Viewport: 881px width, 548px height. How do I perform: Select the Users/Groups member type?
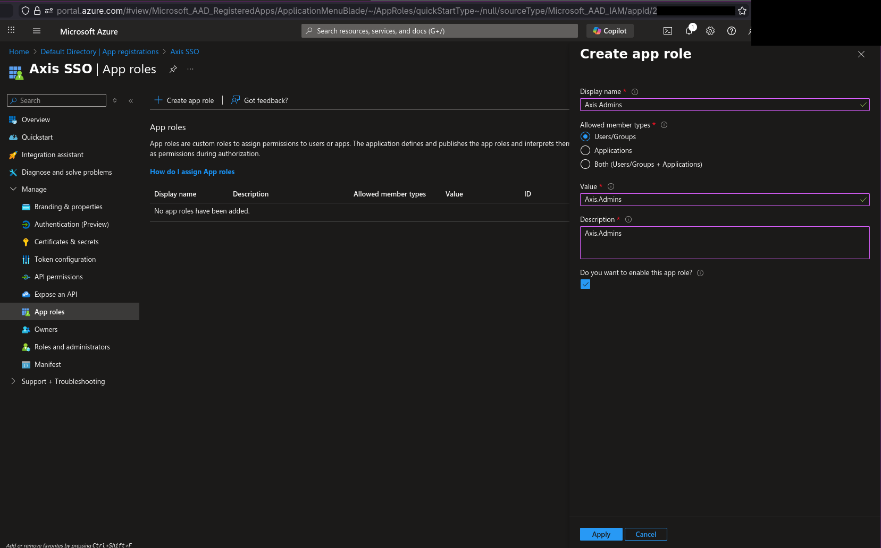pos(585,136)
